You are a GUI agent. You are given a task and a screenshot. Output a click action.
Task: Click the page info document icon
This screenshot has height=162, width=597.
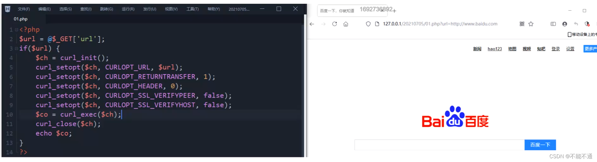(x=377, y=24)
